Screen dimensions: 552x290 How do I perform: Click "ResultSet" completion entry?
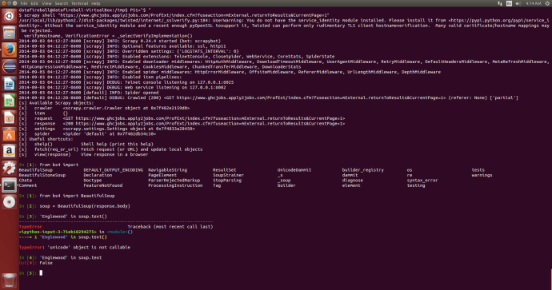(224, 170)
